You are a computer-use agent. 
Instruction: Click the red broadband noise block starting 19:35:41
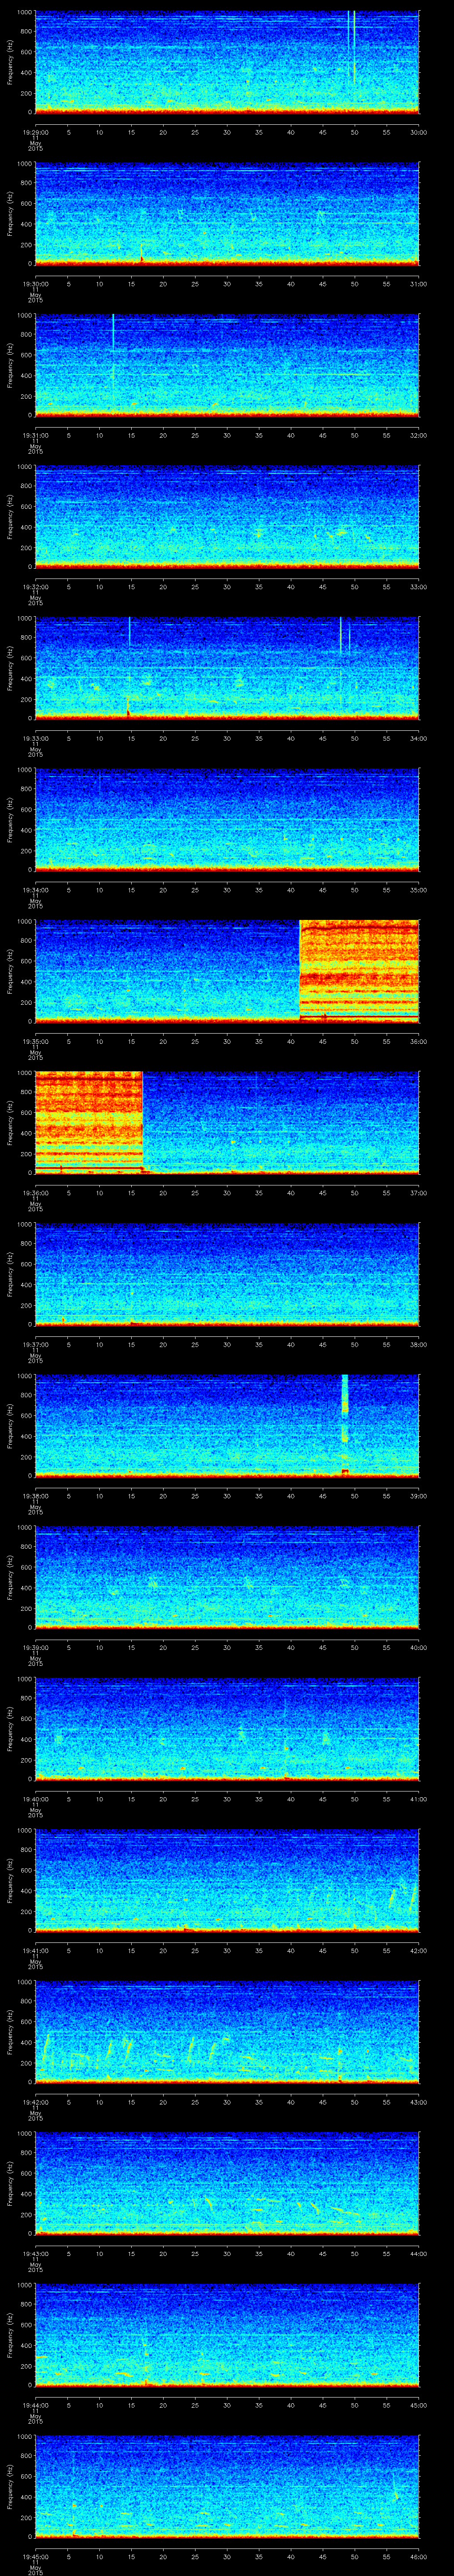[359, 970]
